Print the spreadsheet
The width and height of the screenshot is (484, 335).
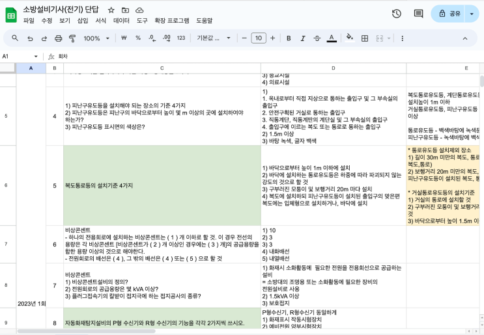tap(59, 38)
